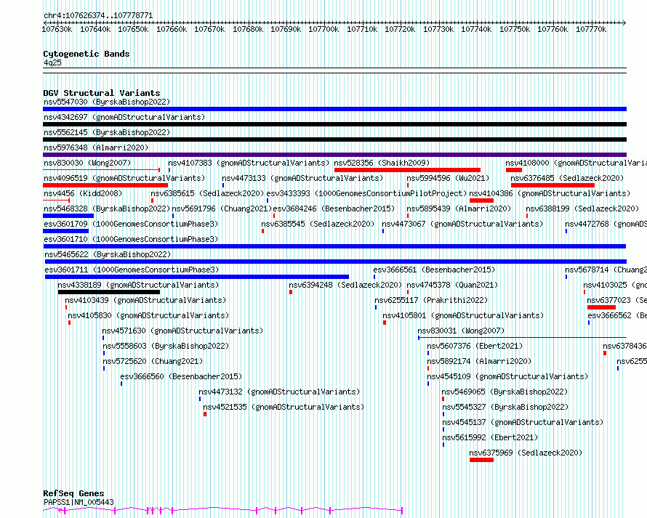This screenshot has height=518, width=647.
Task: Open nsv4545137 (gnomADStructuralVariants) label
Action: [523, 422]
